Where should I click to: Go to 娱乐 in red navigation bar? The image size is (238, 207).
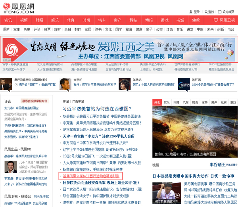pyautogui.click(x=55, y=20)
